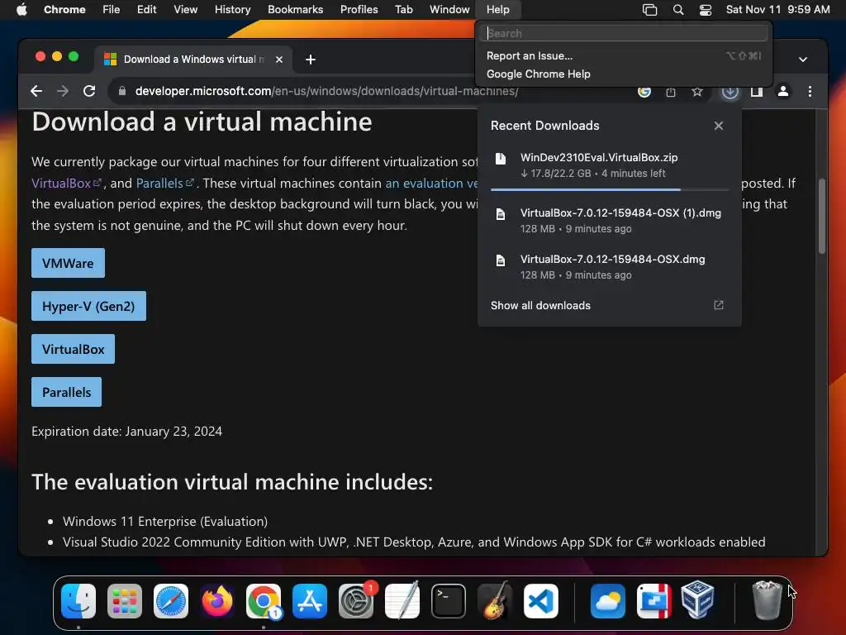
Task: Open Finder from the Dock
Action: [x=78, y=601]
